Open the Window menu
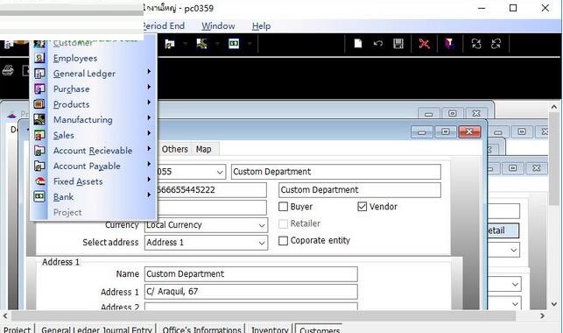Screen dimensions: 563x333 click(x=218, y=26)
